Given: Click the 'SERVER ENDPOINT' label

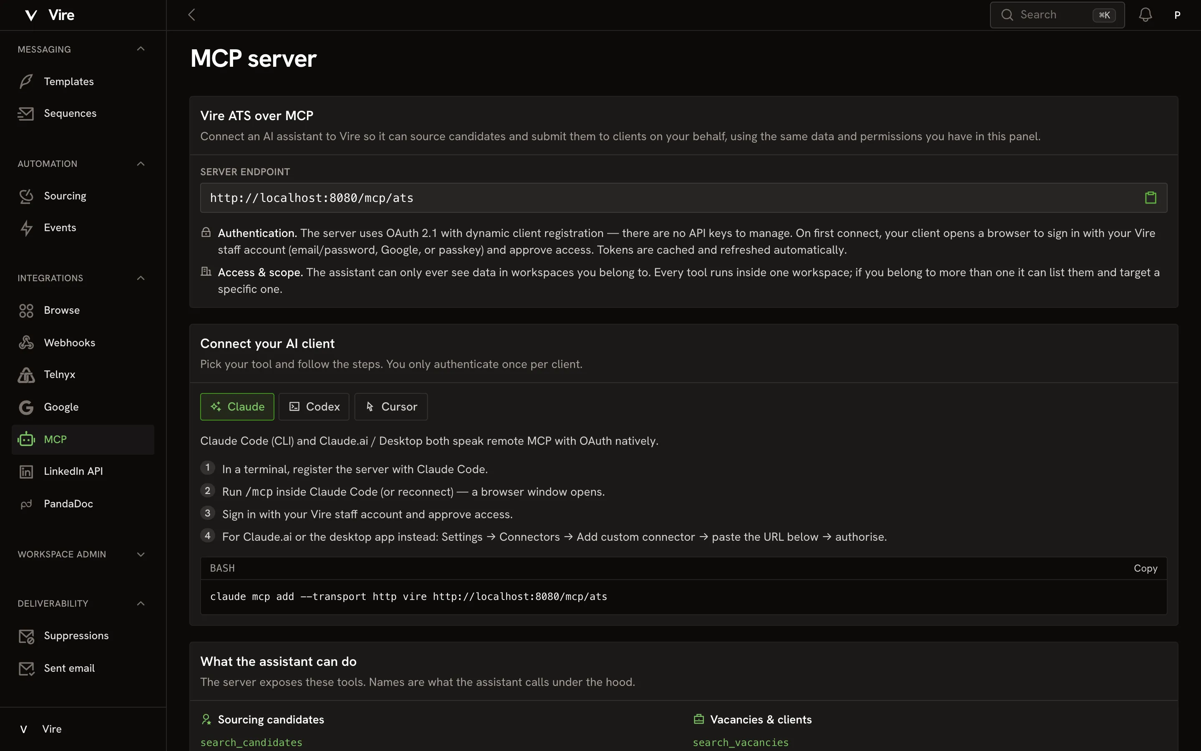Looking at the screenshot, I should 245,172.
